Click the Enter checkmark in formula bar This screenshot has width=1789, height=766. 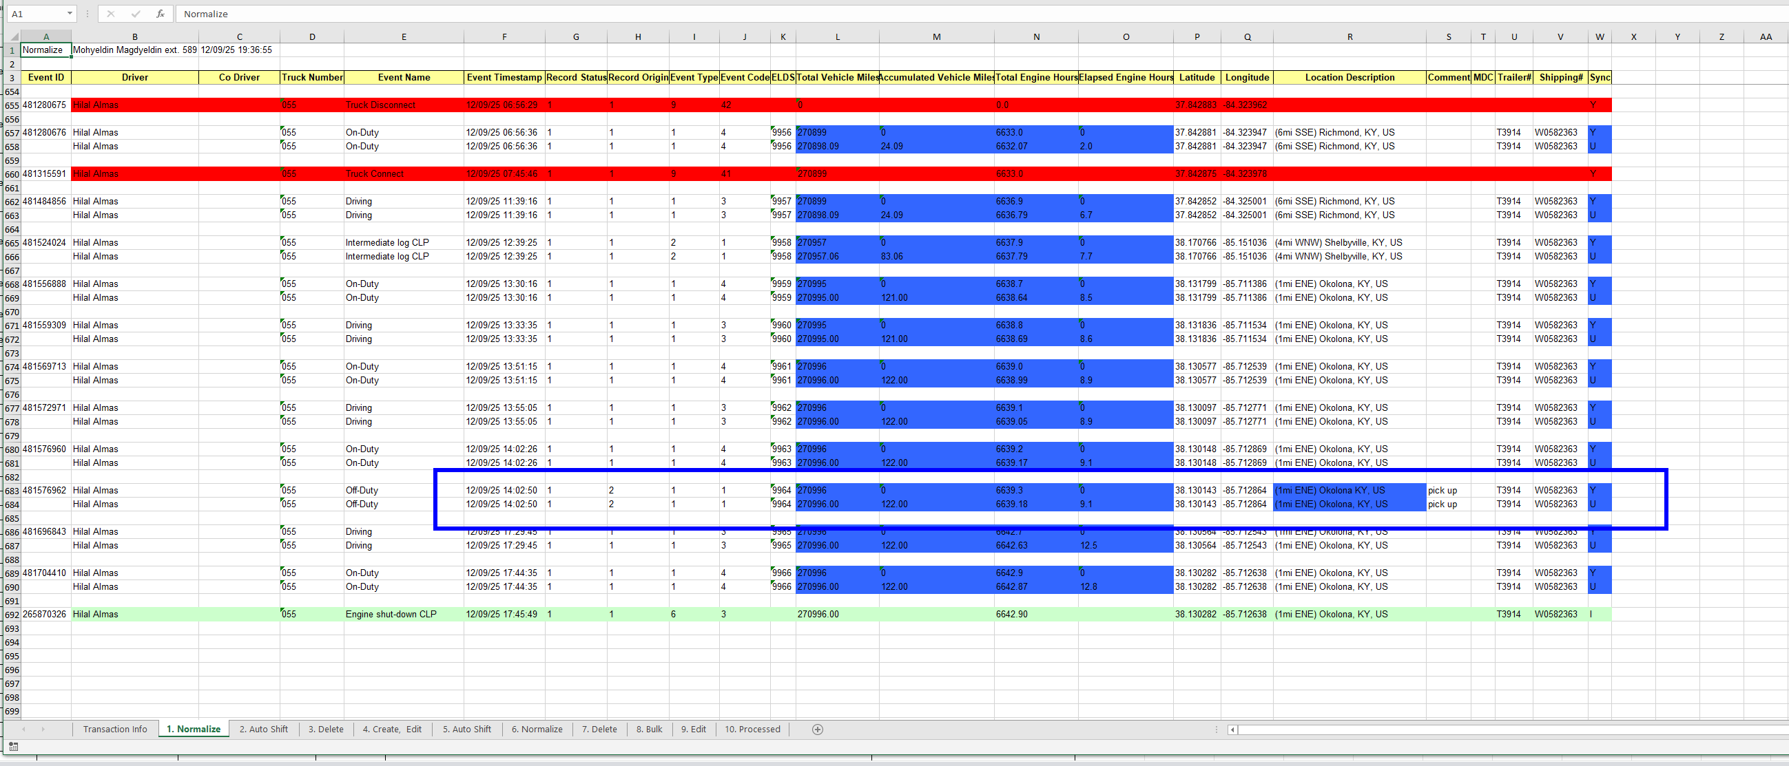point(136,14)
